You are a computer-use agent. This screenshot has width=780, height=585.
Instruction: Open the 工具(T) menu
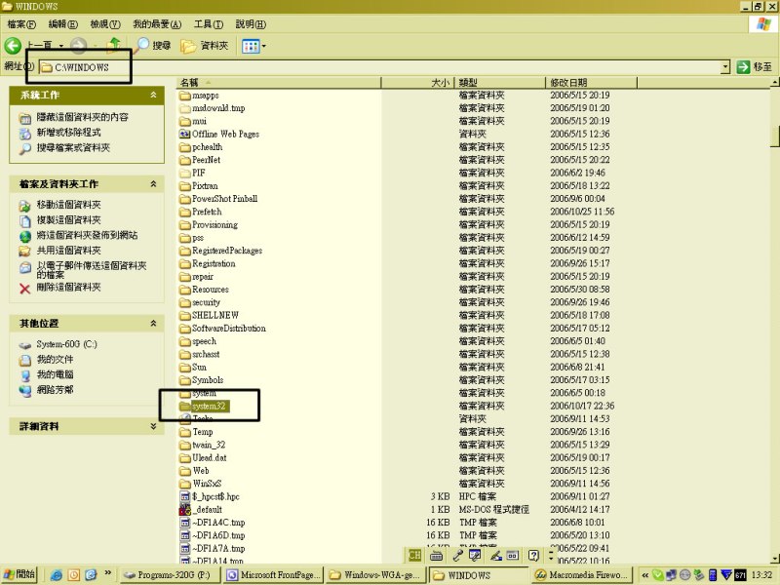(209, 23)
